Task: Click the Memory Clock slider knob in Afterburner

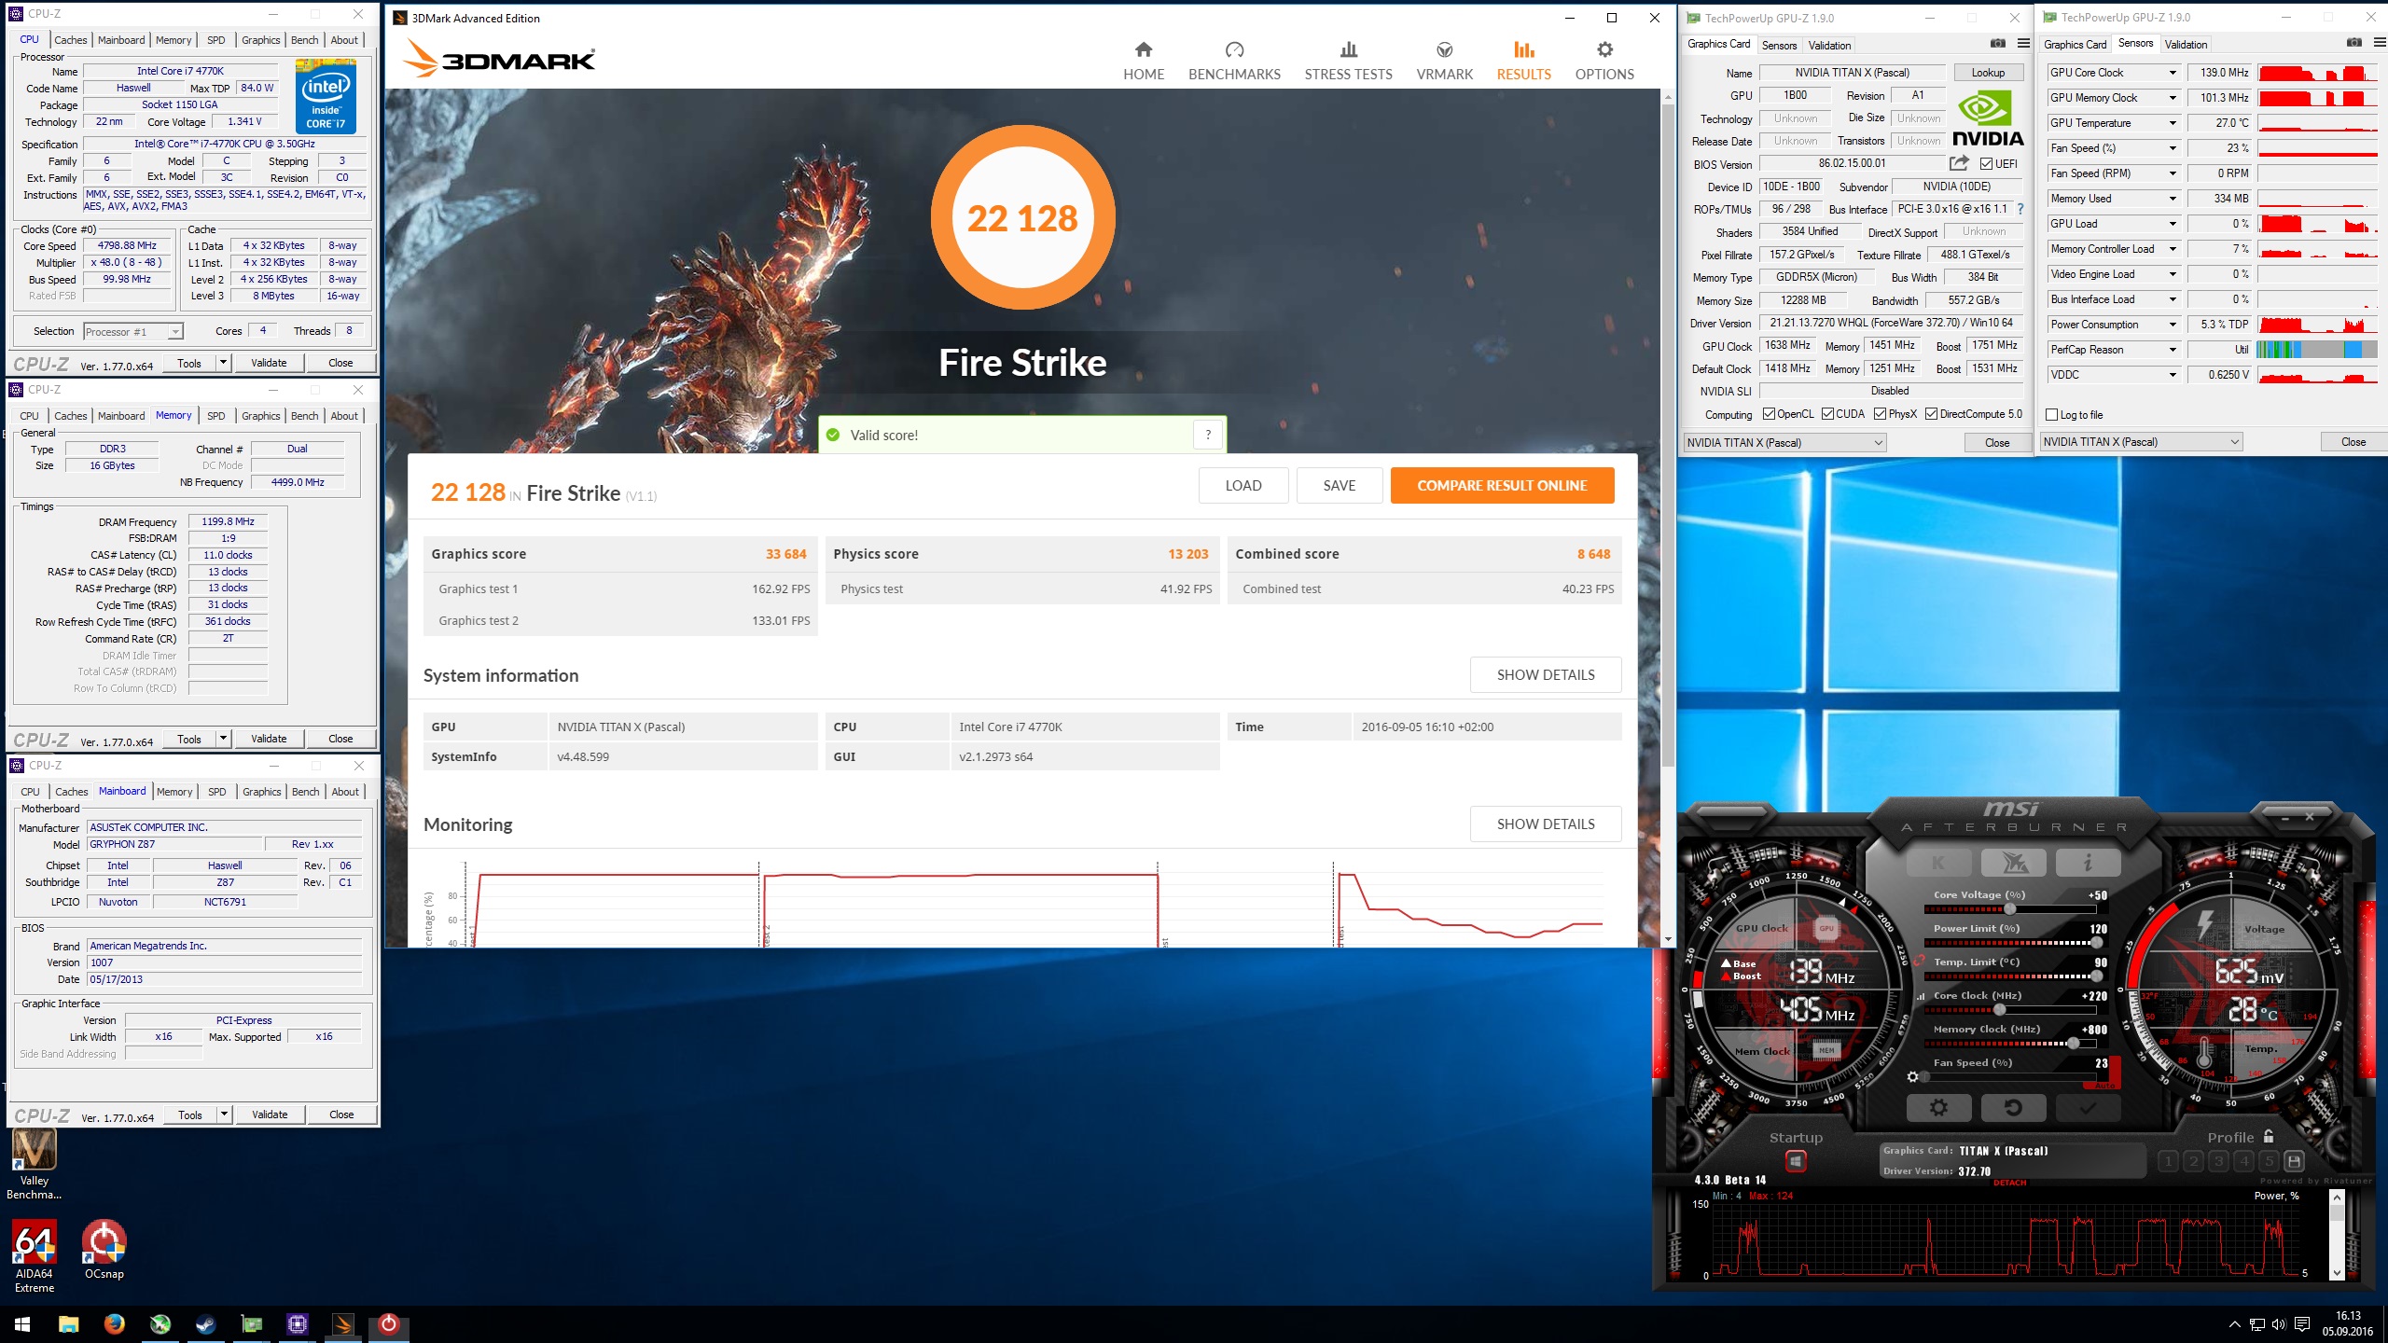Action: click(x=2073, y=1044)
